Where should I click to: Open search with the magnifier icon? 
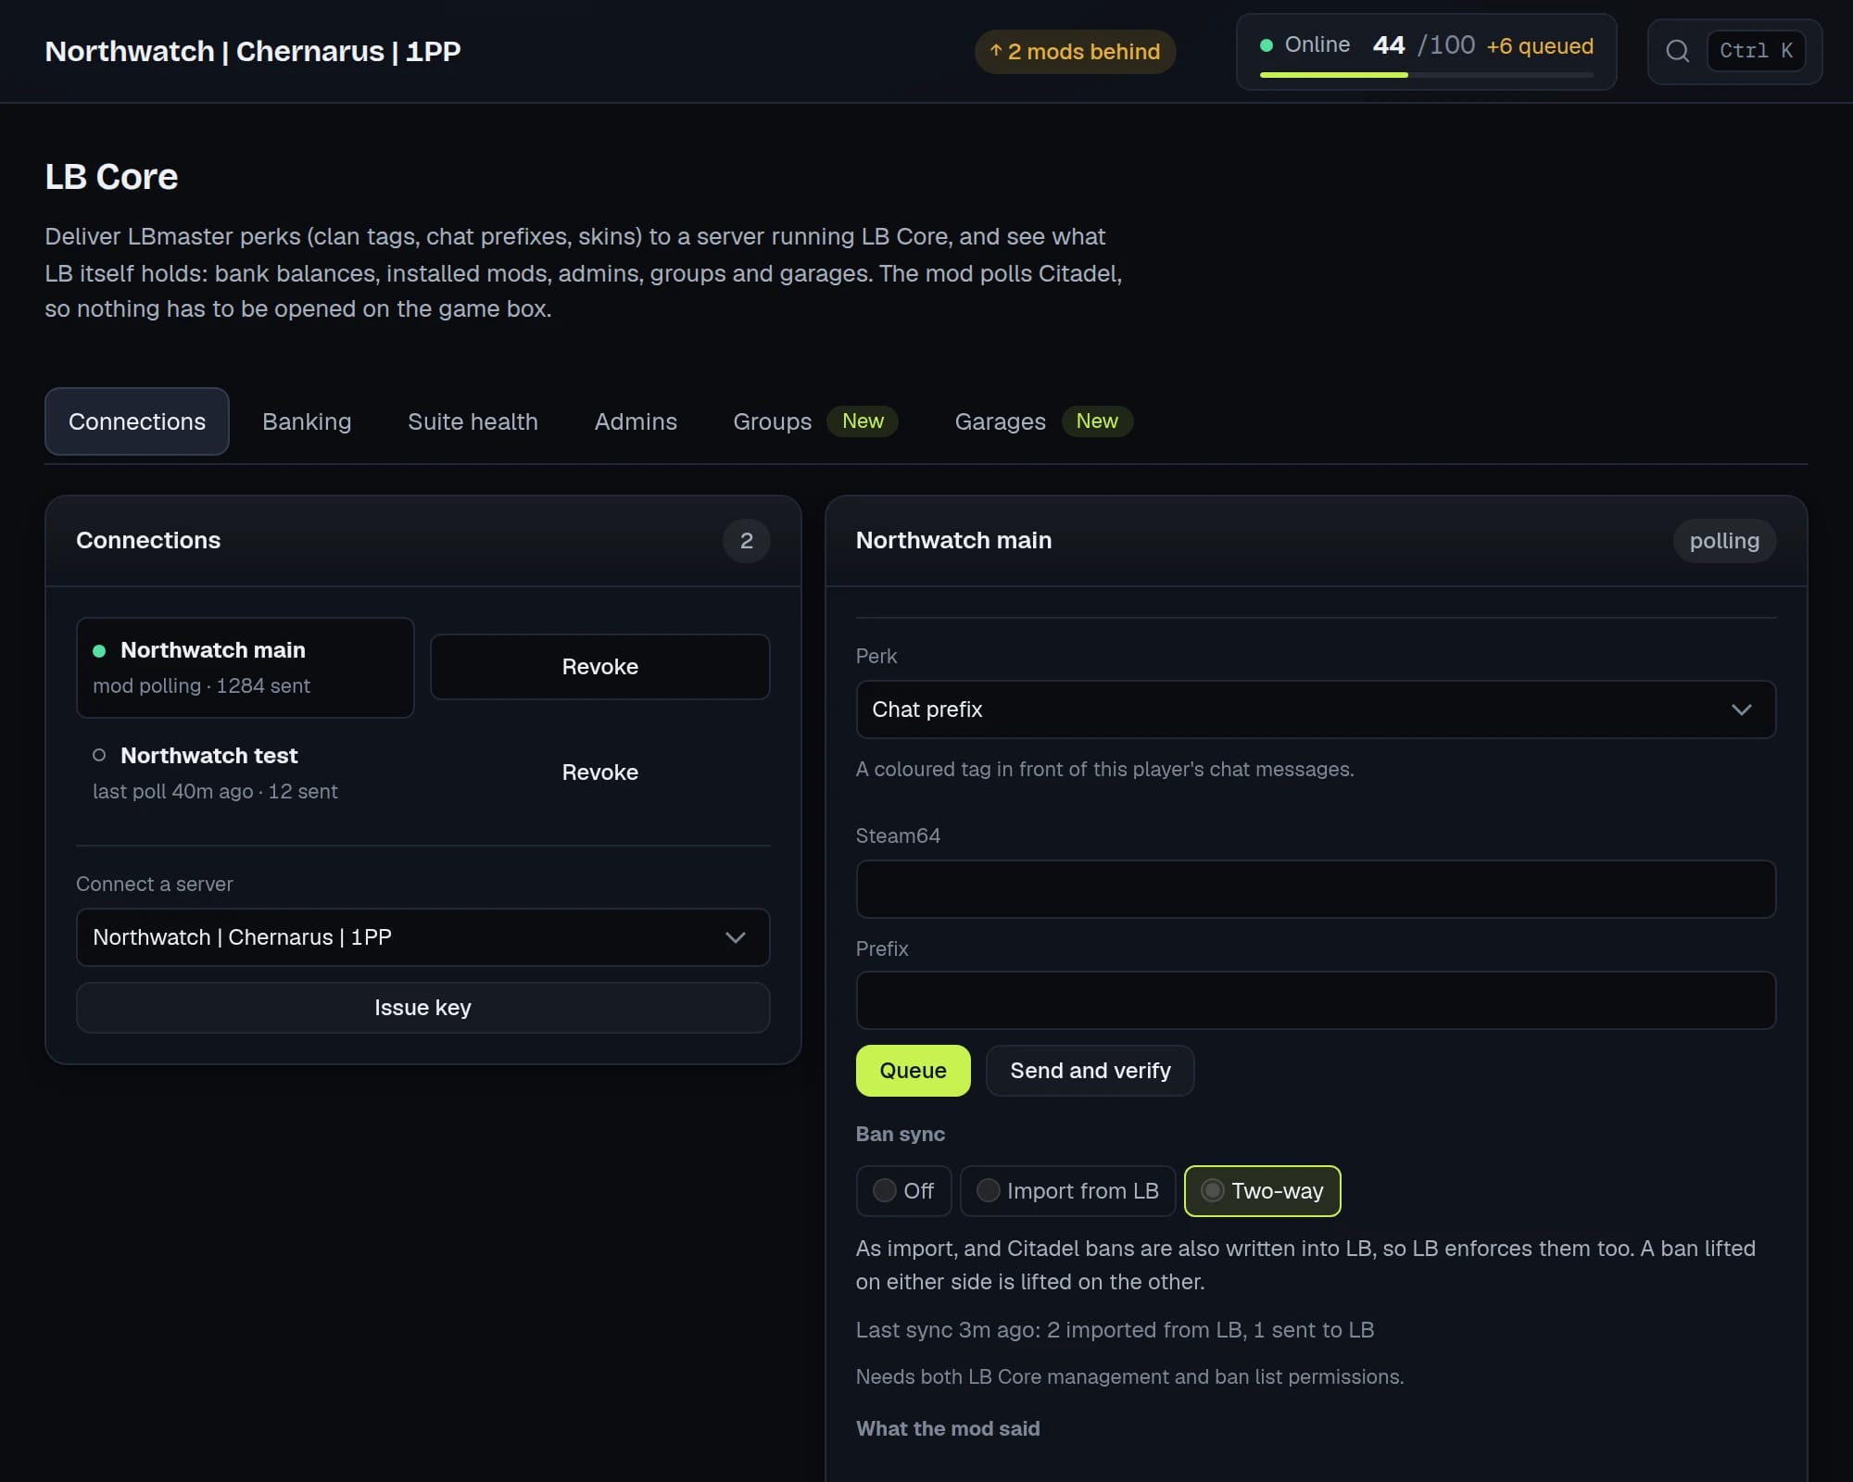pos(1677,51)
